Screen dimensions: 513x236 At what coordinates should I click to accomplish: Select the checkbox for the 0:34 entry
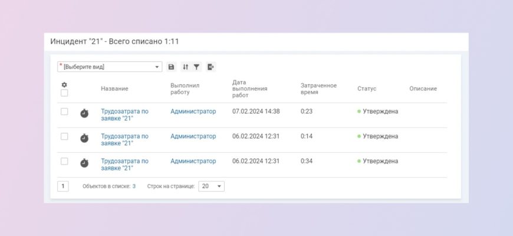(x=64, y=161)
